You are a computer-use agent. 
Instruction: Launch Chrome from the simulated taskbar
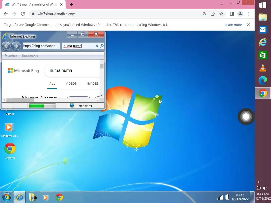59,197
